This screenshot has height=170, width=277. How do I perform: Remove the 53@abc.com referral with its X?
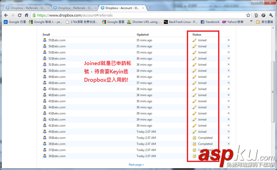pyautogui.click(x=229, y=52)
